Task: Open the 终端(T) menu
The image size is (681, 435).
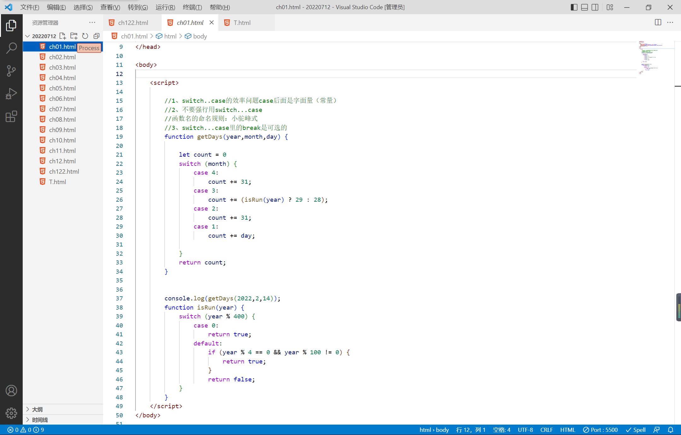Action: (x=192, y=7)
